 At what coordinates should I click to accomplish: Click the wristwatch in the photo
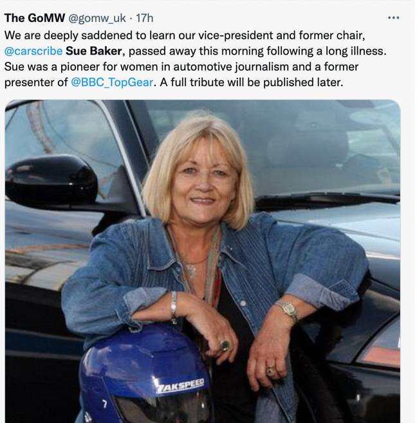tap(288, 310)
